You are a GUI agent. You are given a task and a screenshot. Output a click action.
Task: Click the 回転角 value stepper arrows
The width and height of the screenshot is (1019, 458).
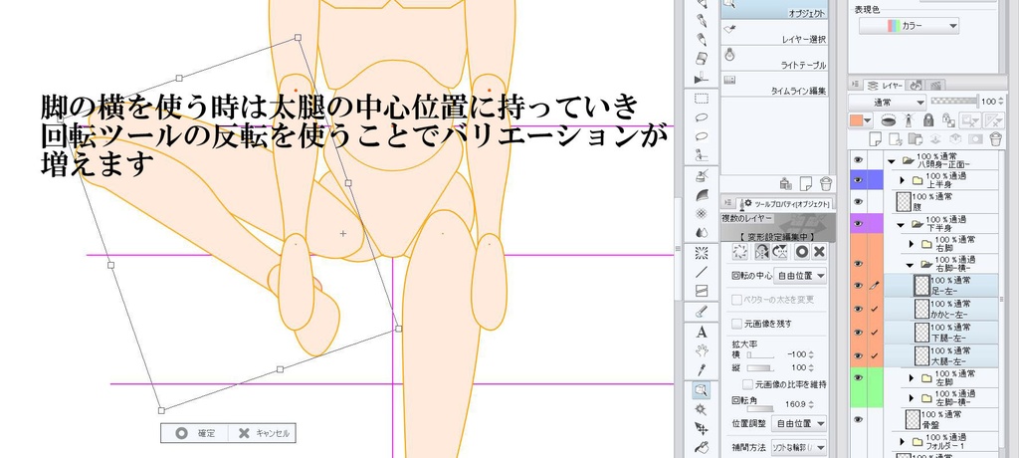click(x=810, y=404)
